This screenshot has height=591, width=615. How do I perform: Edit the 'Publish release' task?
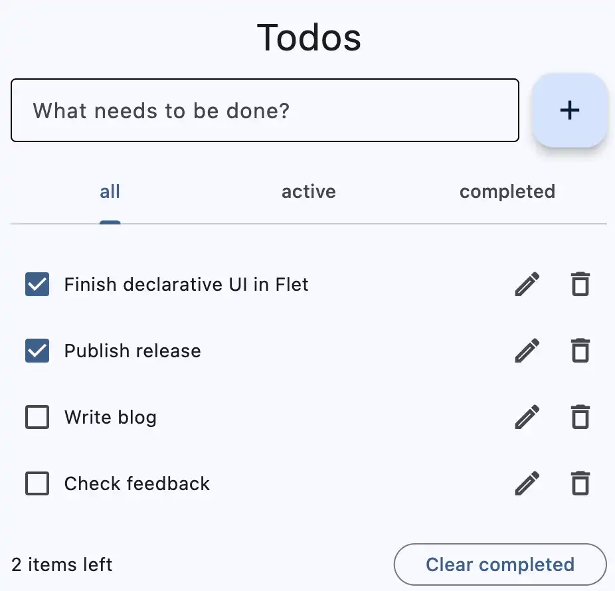527,350
